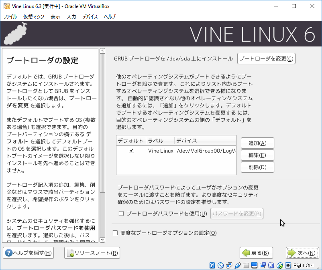Image resolution: width=322 pixels, height=270 pixels.
Task: Click the mouse integration status icon
Action: [280, 266]
